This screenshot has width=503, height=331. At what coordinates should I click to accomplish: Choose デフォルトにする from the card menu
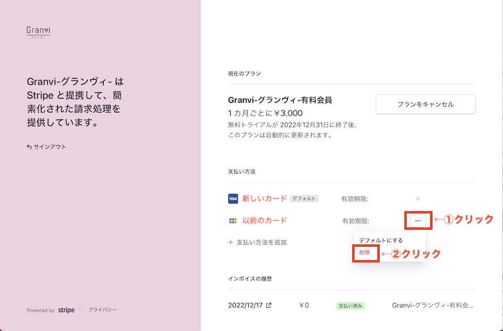coord(381,240)
